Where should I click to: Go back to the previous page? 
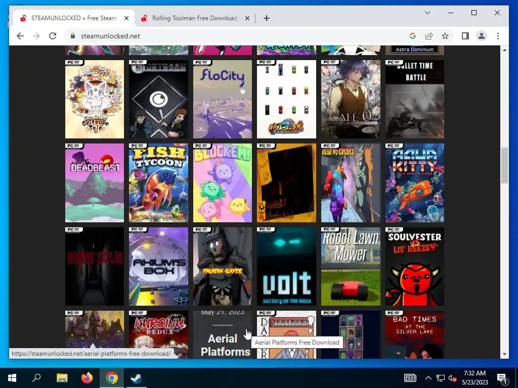(x=20, y=36)
